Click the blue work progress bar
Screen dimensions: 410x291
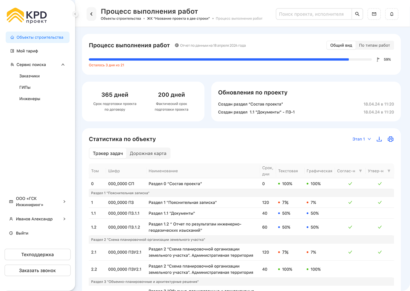point(219,59)
